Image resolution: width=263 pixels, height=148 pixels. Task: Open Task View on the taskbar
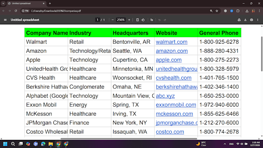[x=20, y=144]
